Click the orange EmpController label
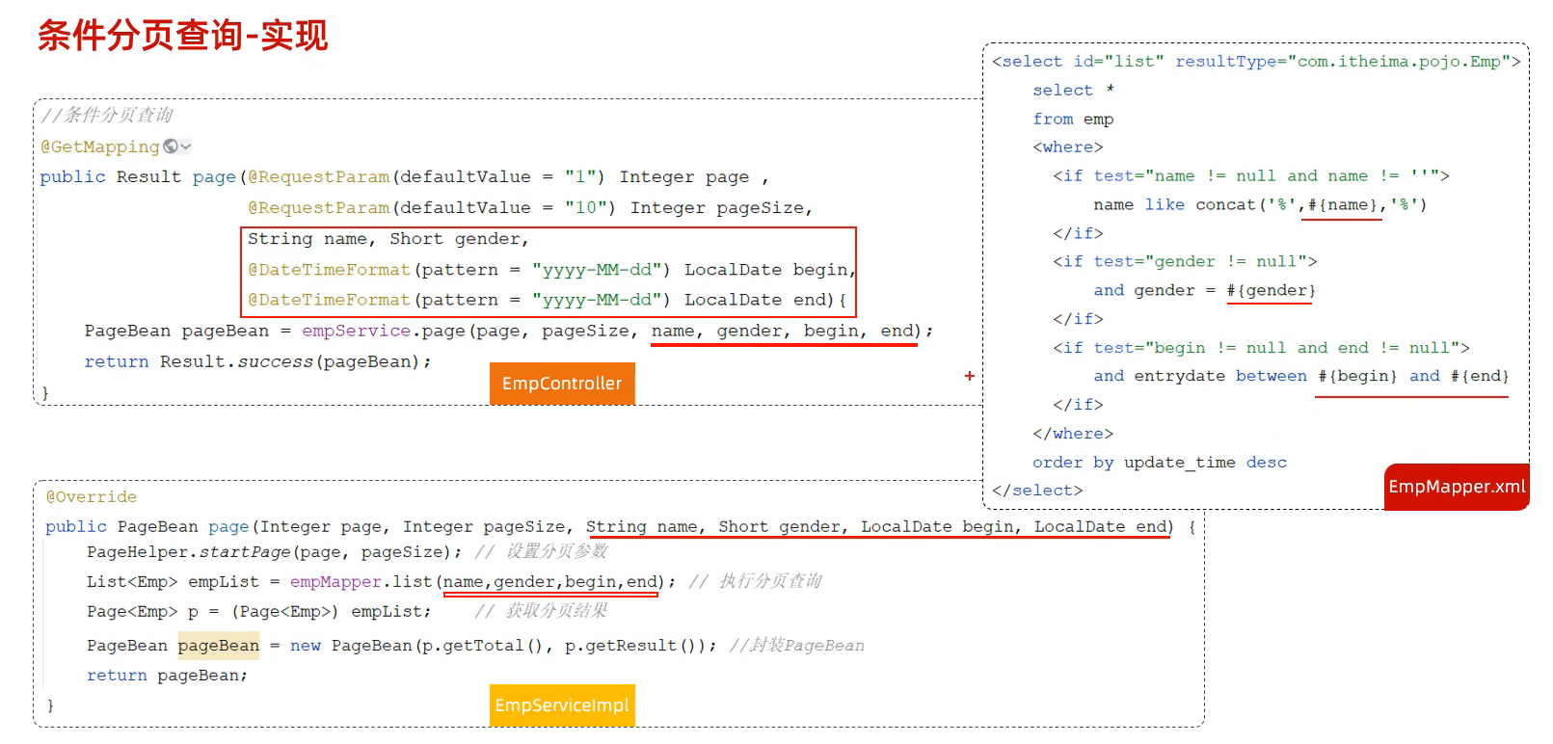The width and height of the screenshot is (1553, 744). pyautogui.click(x=562, y=384)
